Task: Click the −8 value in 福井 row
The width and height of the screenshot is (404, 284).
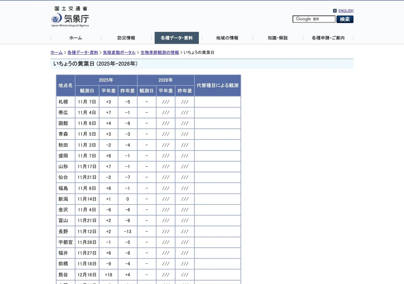Action: pyautogui.click(x=128, y=253)
